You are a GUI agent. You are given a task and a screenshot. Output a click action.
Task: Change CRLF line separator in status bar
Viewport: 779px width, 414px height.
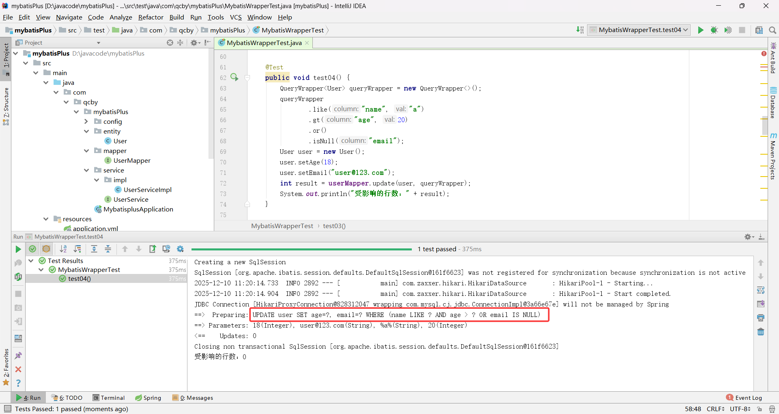(x=715, y=409)
